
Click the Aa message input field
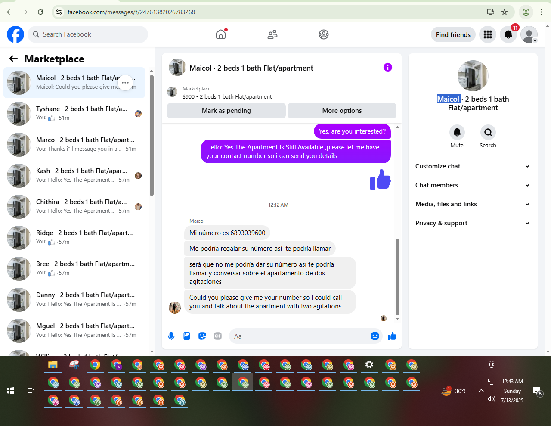click(x=300, y=336)
